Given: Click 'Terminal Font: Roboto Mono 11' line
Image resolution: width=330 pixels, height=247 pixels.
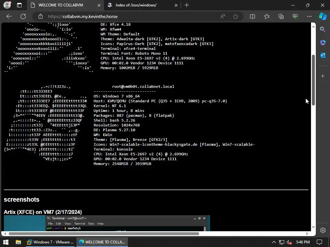Looking at the screenshot, I should click(x=134, y=53).
